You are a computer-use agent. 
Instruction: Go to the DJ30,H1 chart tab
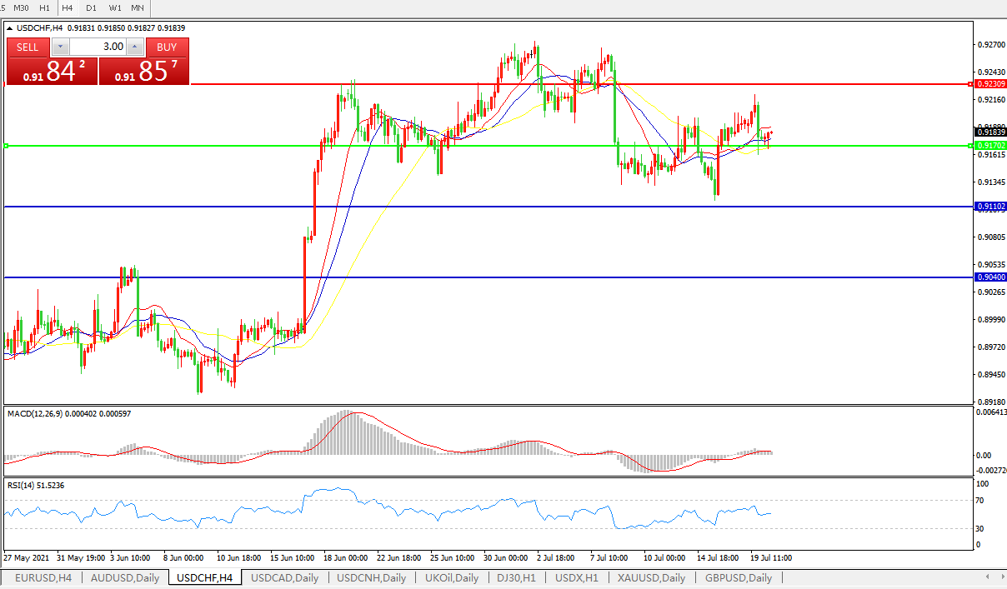click(516, 577)
